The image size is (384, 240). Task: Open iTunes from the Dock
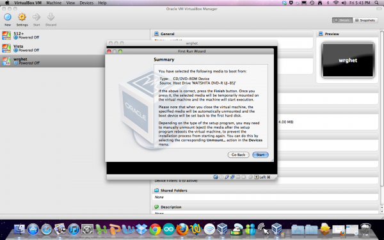[74, 230]
